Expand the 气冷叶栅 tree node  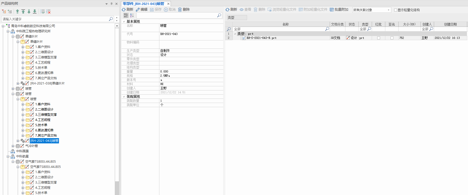(13, 146)
